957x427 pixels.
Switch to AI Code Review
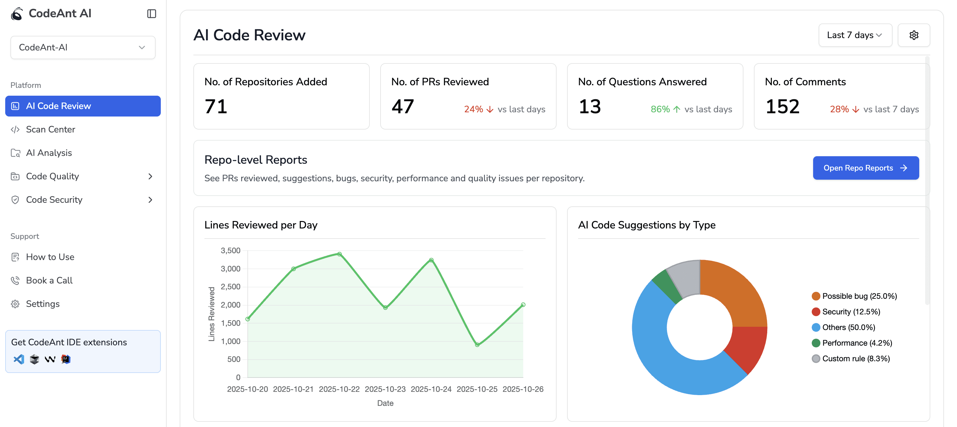tap(58, 106)
